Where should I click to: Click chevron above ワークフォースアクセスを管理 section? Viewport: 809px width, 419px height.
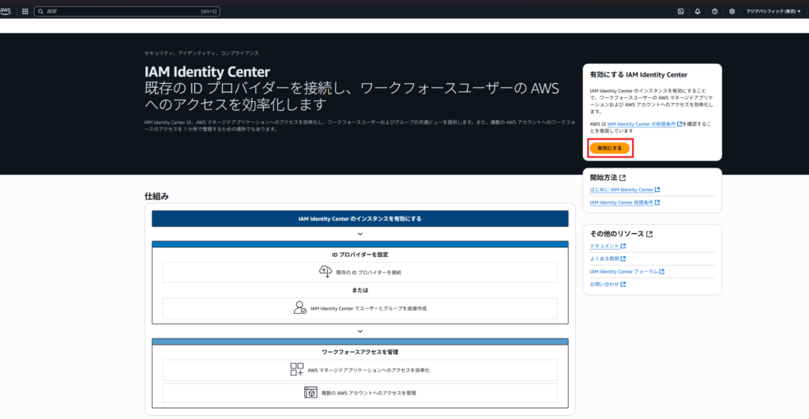[360, 331]
